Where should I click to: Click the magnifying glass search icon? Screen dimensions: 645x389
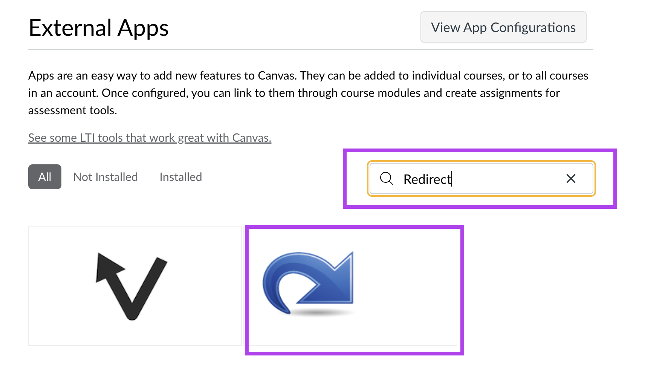coord(387,178)
